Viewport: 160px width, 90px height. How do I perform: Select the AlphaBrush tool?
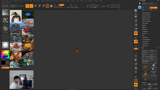(x=153, y=70)
